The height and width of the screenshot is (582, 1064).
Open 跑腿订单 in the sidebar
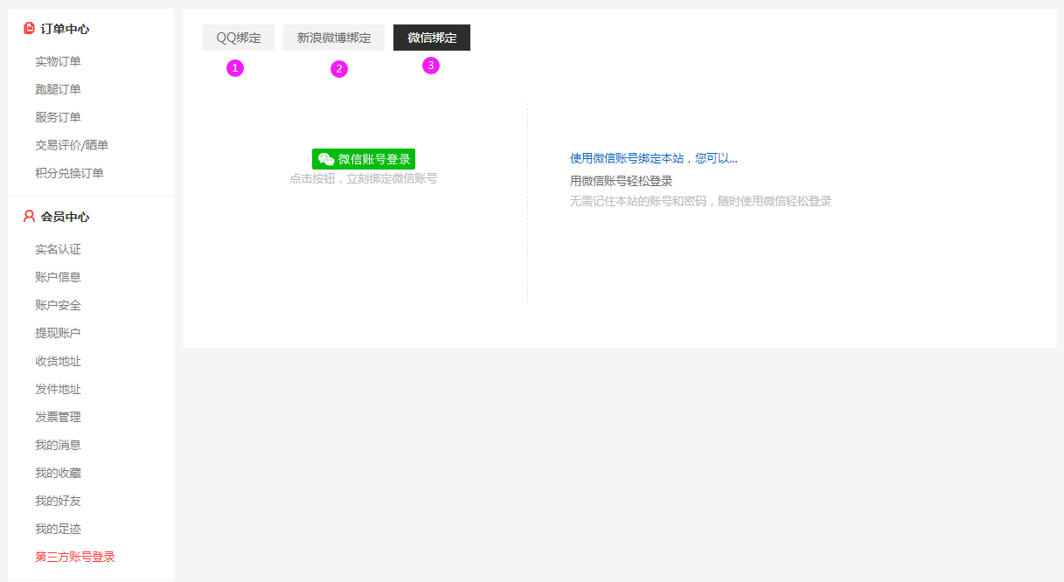(x=58, y=89)
